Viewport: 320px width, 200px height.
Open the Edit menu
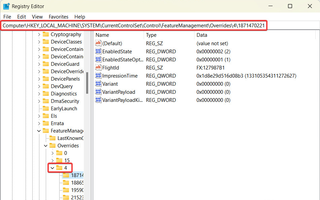pos(22,17)
